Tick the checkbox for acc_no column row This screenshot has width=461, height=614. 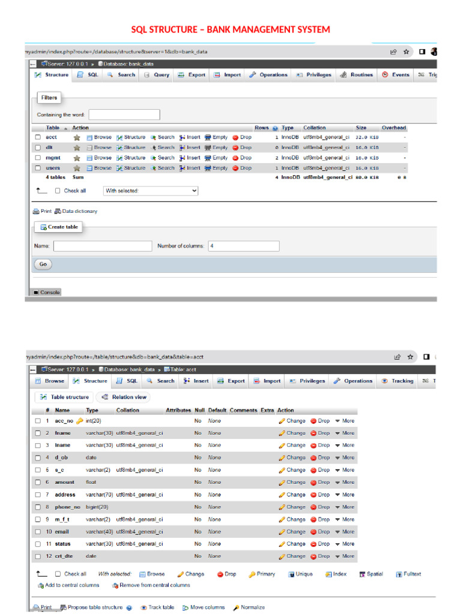[38, 421]
